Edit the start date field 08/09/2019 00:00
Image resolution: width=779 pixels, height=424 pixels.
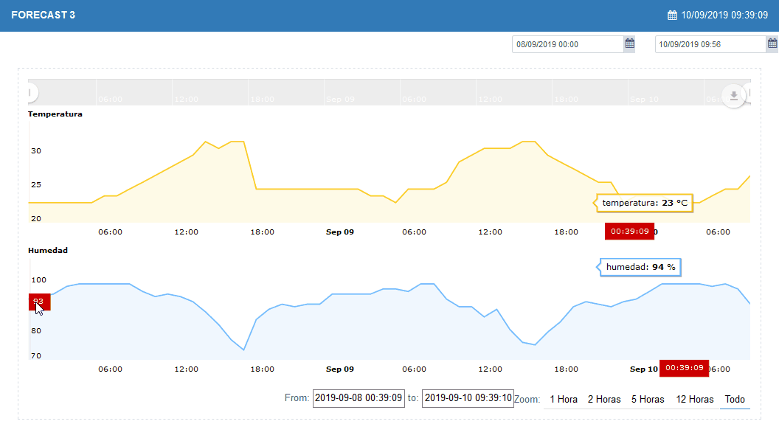(568, 44)
